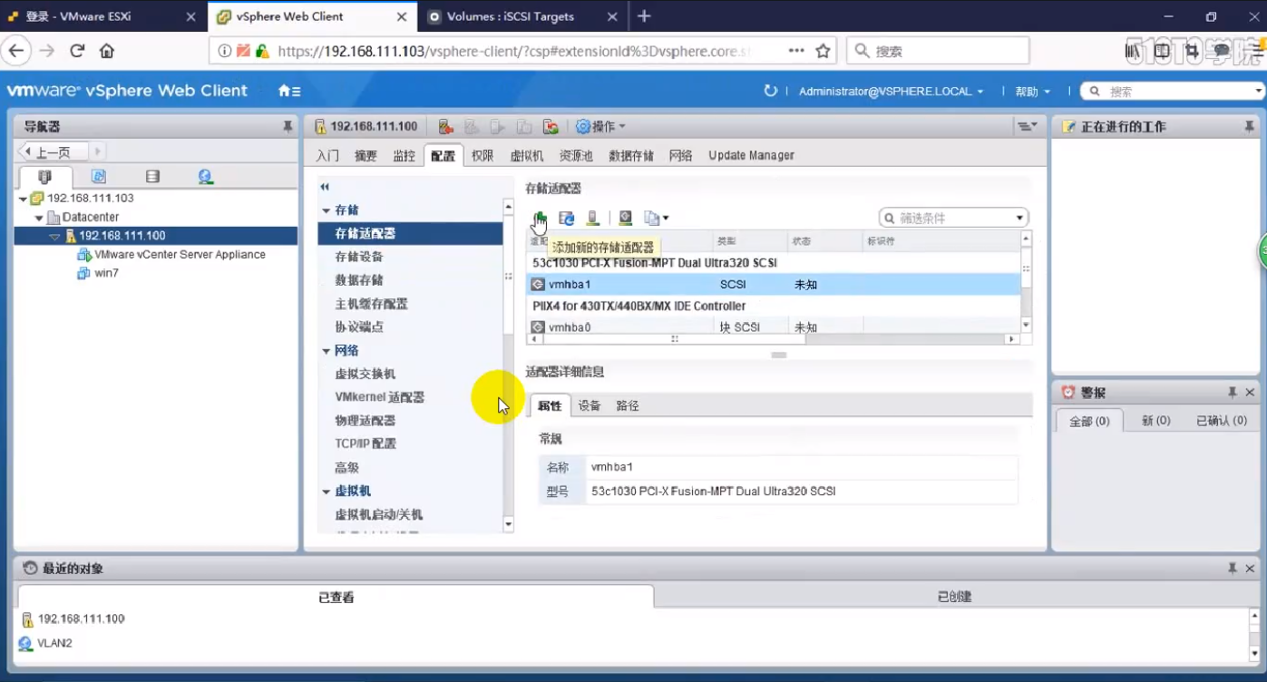Select the vmhba0 adapter row

click(773, 327)
